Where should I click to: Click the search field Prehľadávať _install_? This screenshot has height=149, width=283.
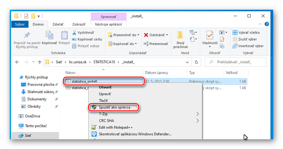(x=238, y=62)
